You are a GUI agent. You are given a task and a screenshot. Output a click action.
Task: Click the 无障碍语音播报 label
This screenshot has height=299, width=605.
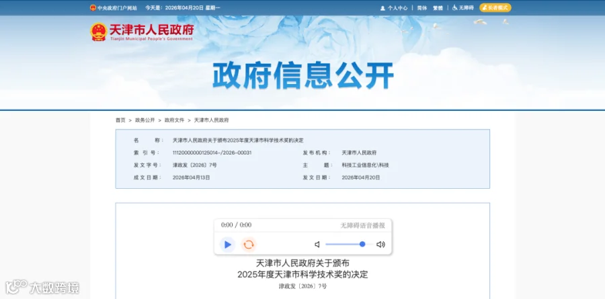(363, 226)
